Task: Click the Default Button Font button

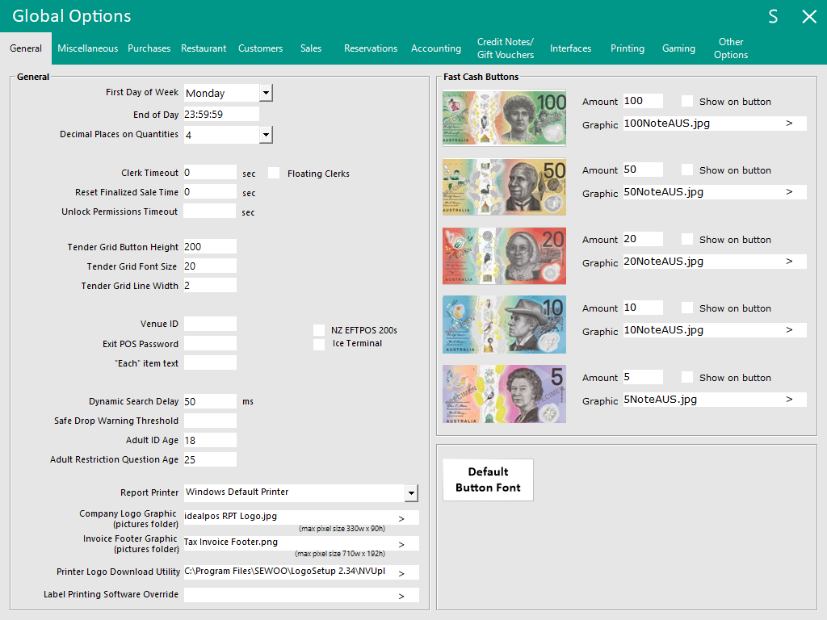Action: (x=488, y=480)
